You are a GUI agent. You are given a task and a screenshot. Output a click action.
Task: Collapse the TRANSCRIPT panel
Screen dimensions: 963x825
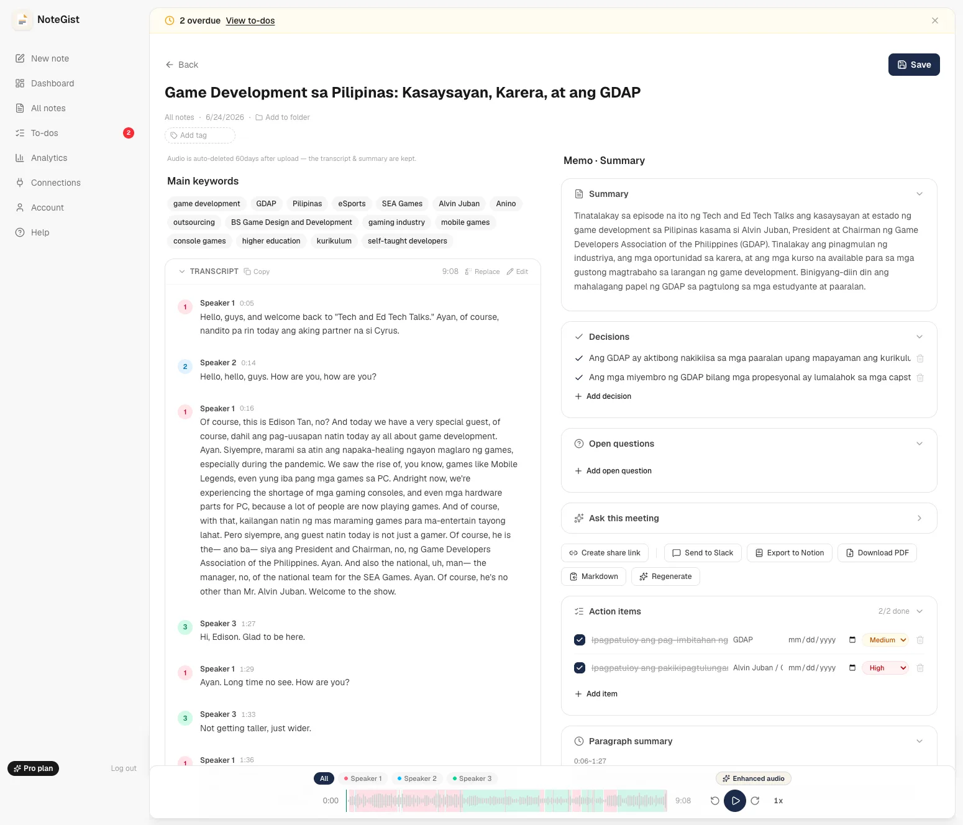(x=182, y=271)
